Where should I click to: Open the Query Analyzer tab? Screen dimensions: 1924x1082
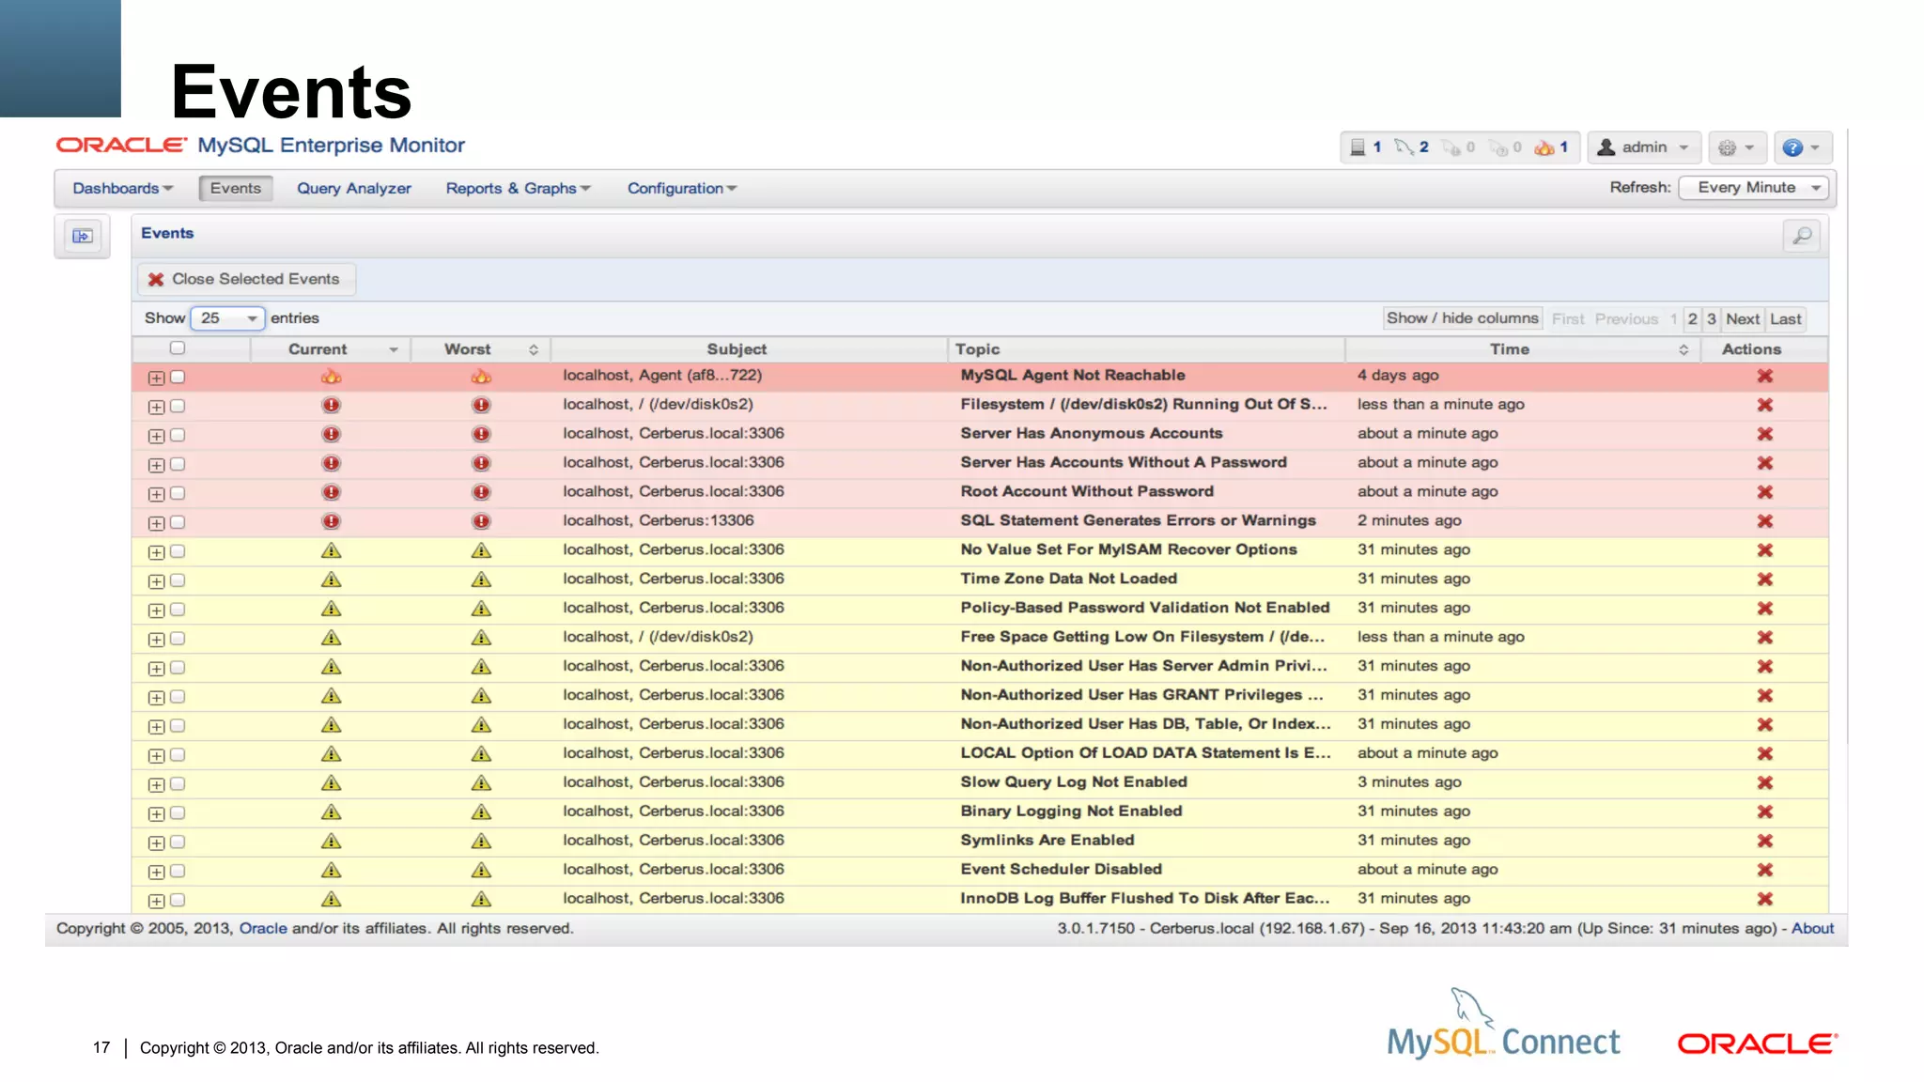pos(354,189)
